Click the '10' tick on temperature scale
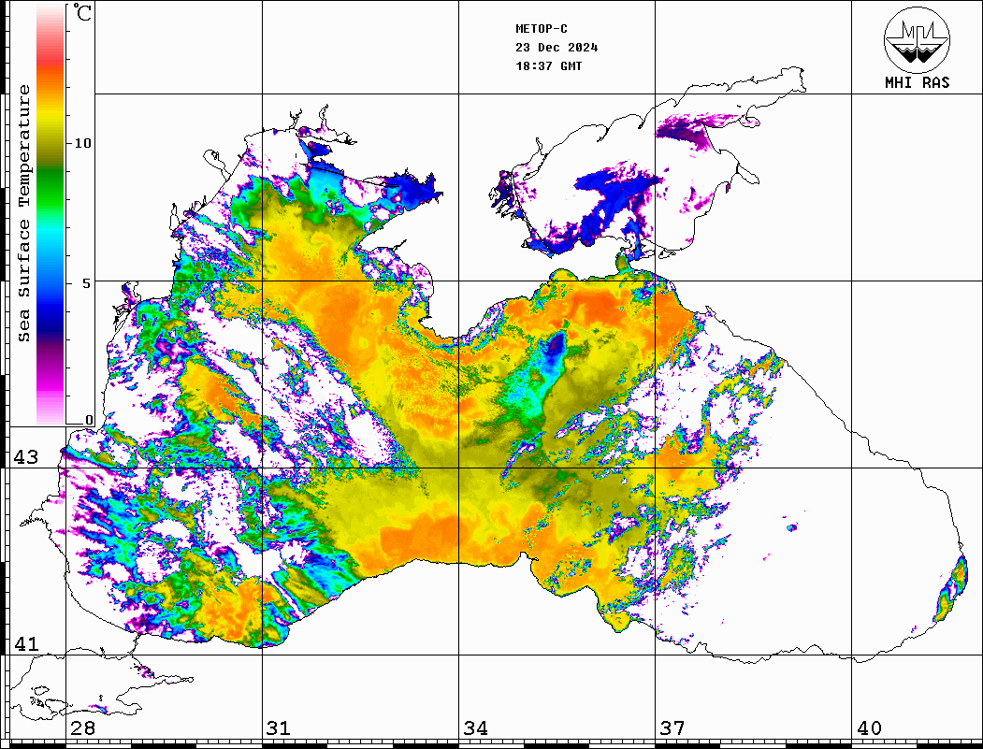The image size is (983, 749). (x=82, y=143)
